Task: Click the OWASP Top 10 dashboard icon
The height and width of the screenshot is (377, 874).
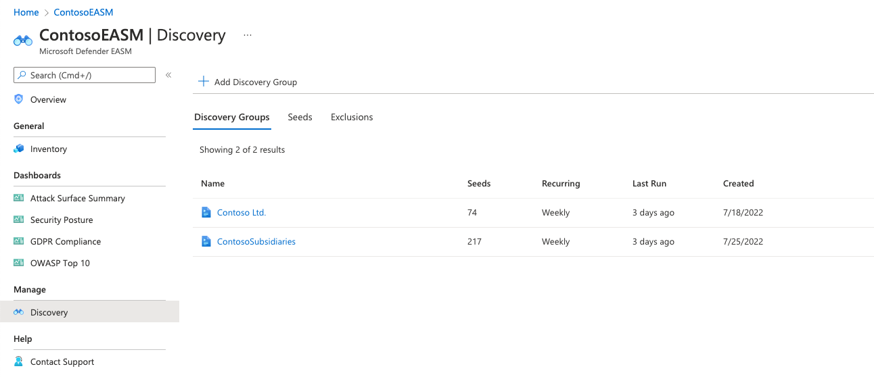Action: click(19, 263)
